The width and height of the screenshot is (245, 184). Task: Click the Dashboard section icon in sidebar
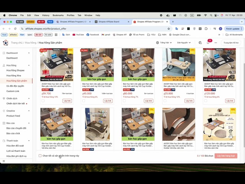4,53
